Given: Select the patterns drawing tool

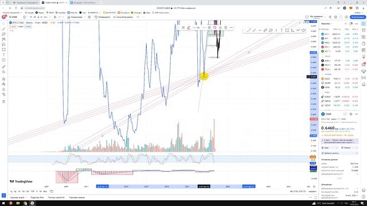Looking at the screenshot, I should point(3,39).
